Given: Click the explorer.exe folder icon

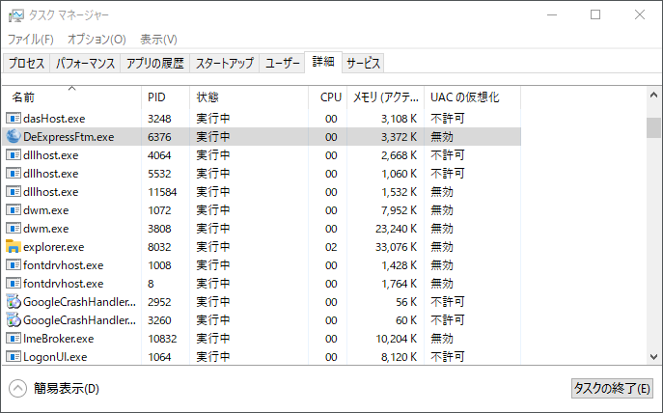Looking at the screenshot, I should [14, 247].
